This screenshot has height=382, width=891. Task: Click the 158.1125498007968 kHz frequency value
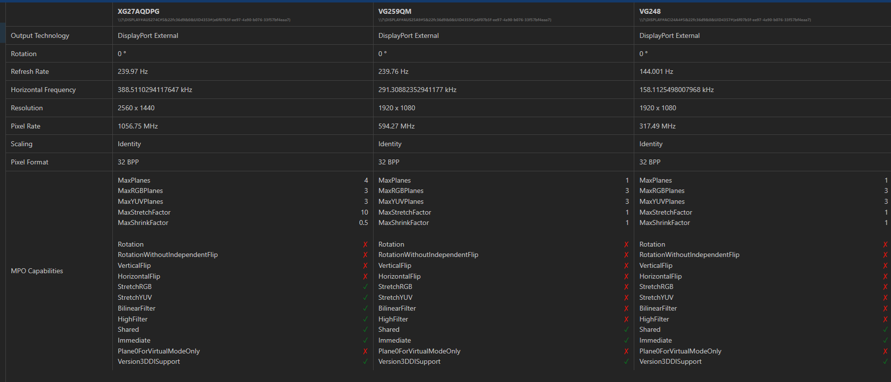(677, 90)
